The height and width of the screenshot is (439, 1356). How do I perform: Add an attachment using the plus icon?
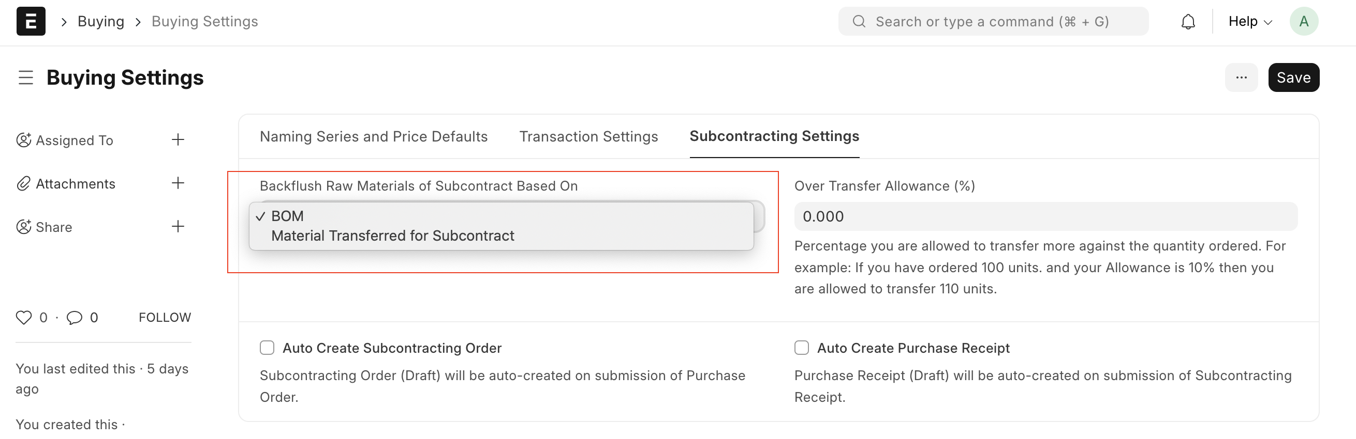pos(178,183)
